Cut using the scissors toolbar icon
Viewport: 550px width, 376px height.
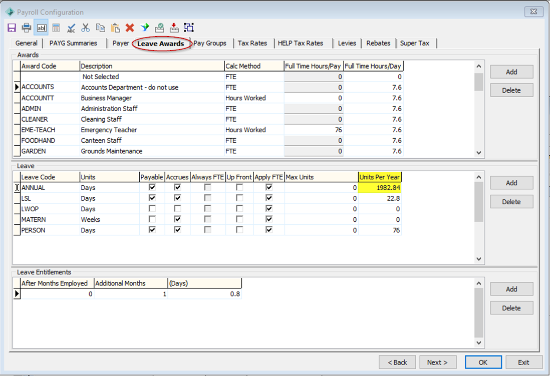tap(85, 28)
